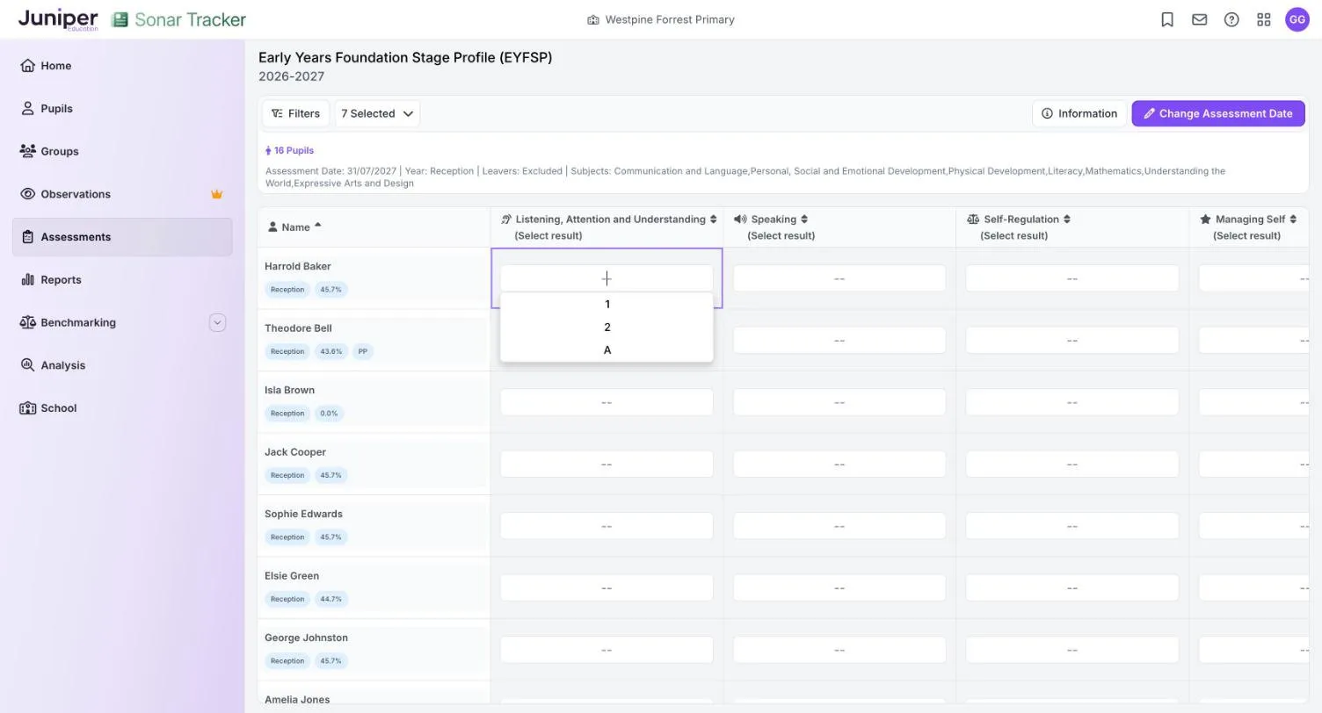Click the school building icon beside Westpine

[x=593, y=19]
